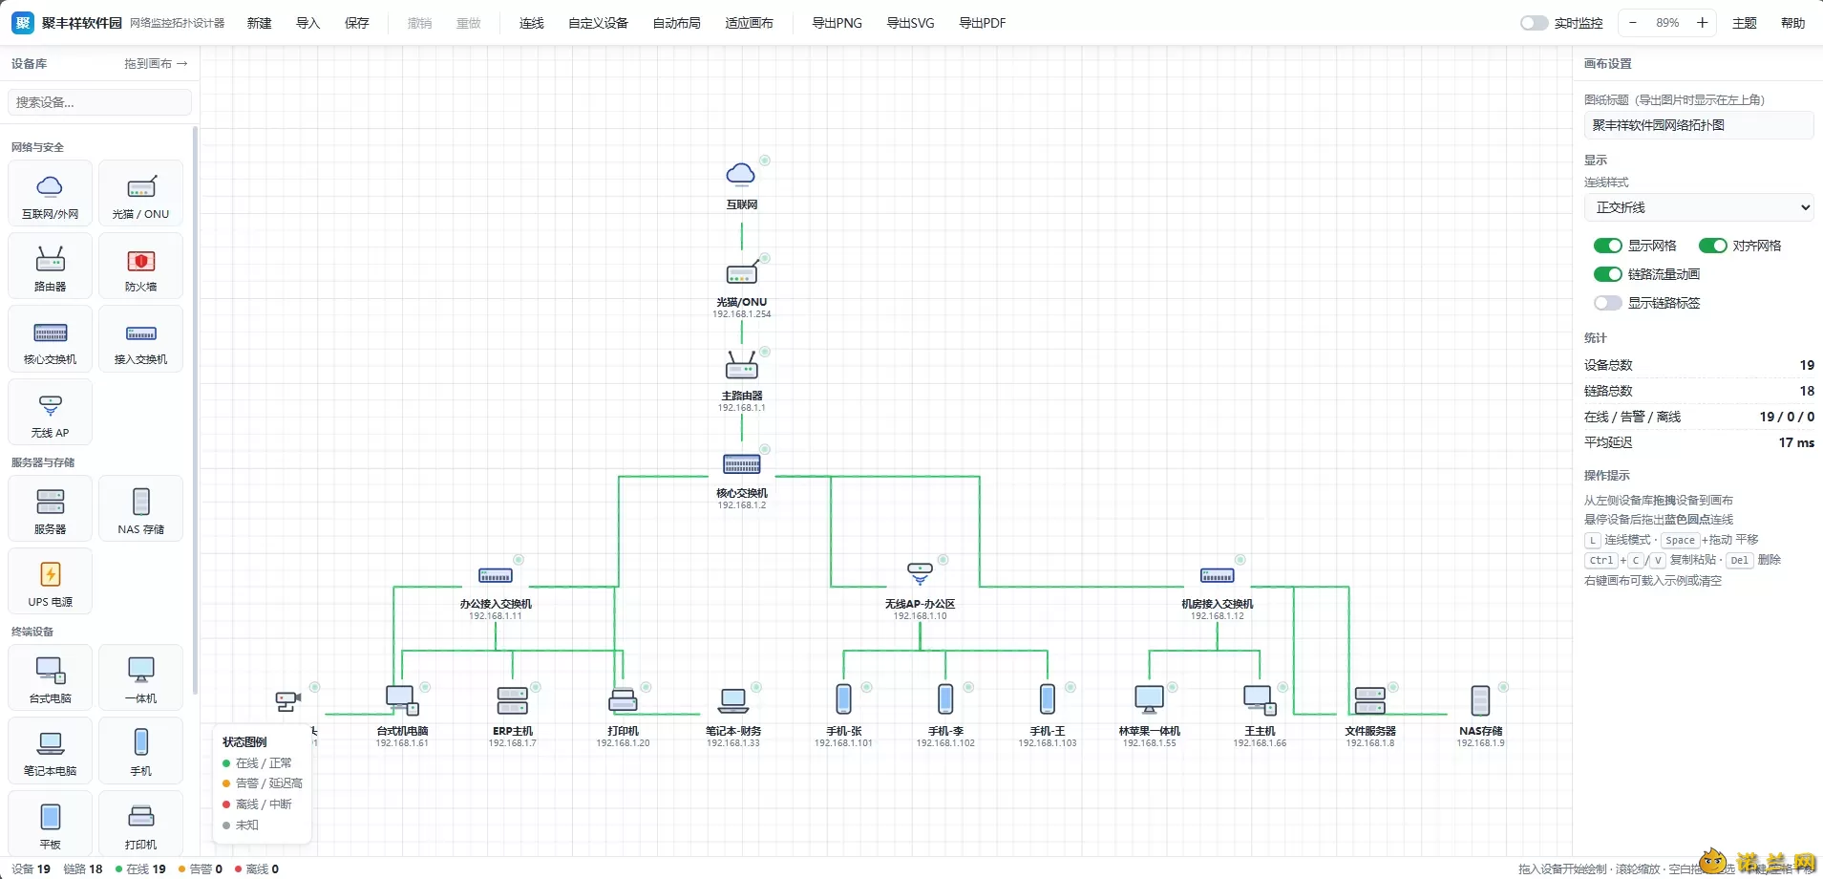Click the 图纸标题 text field

pos(1699,125)
